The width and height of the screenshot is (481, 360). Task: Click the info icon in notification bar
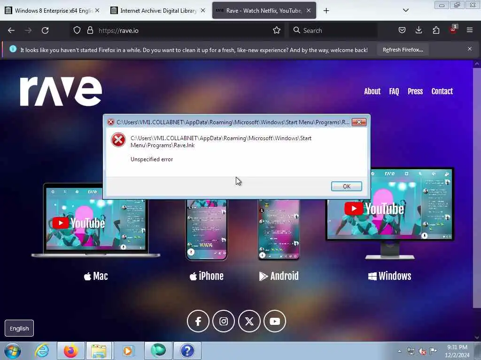(x=13, y=49)
